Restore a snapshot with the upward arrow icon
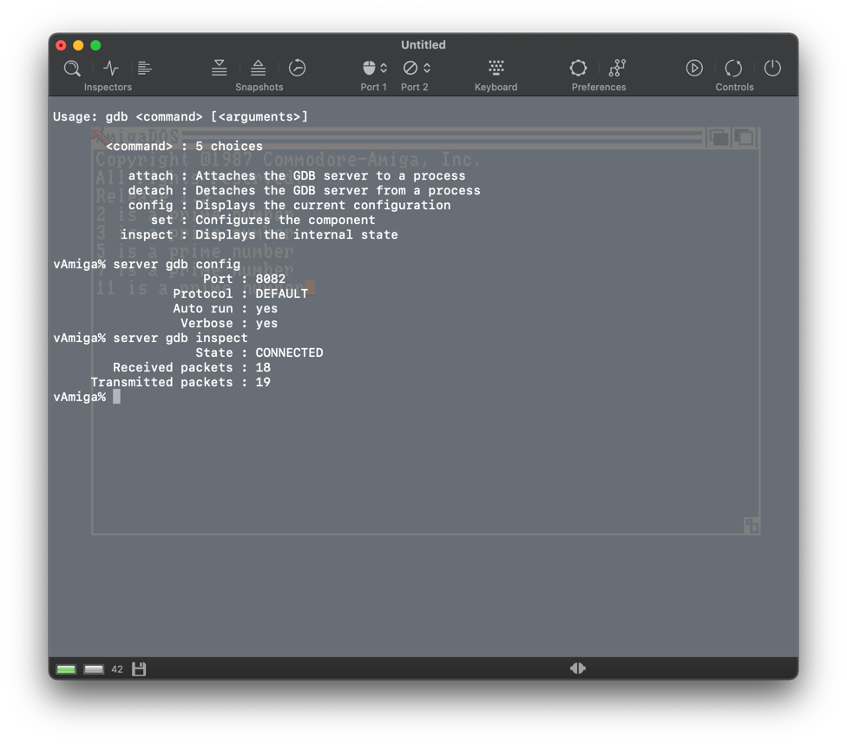Image resolution: width=847 pixels, height=744 pixels. (258, 68)
